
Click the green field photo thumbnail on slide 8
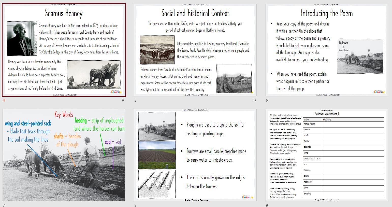(x=156, y=155)
